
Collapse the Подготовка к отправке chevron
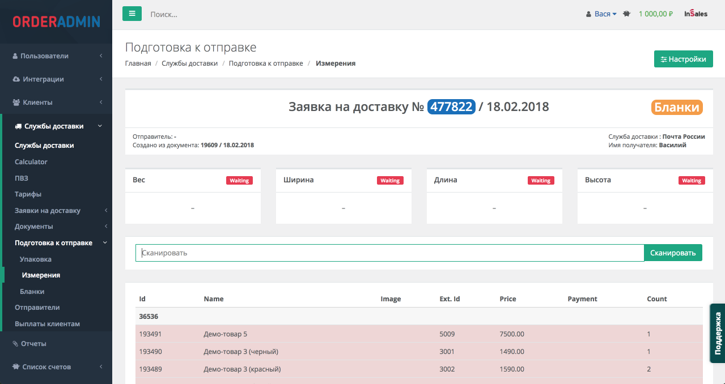[x=105, y=243]
